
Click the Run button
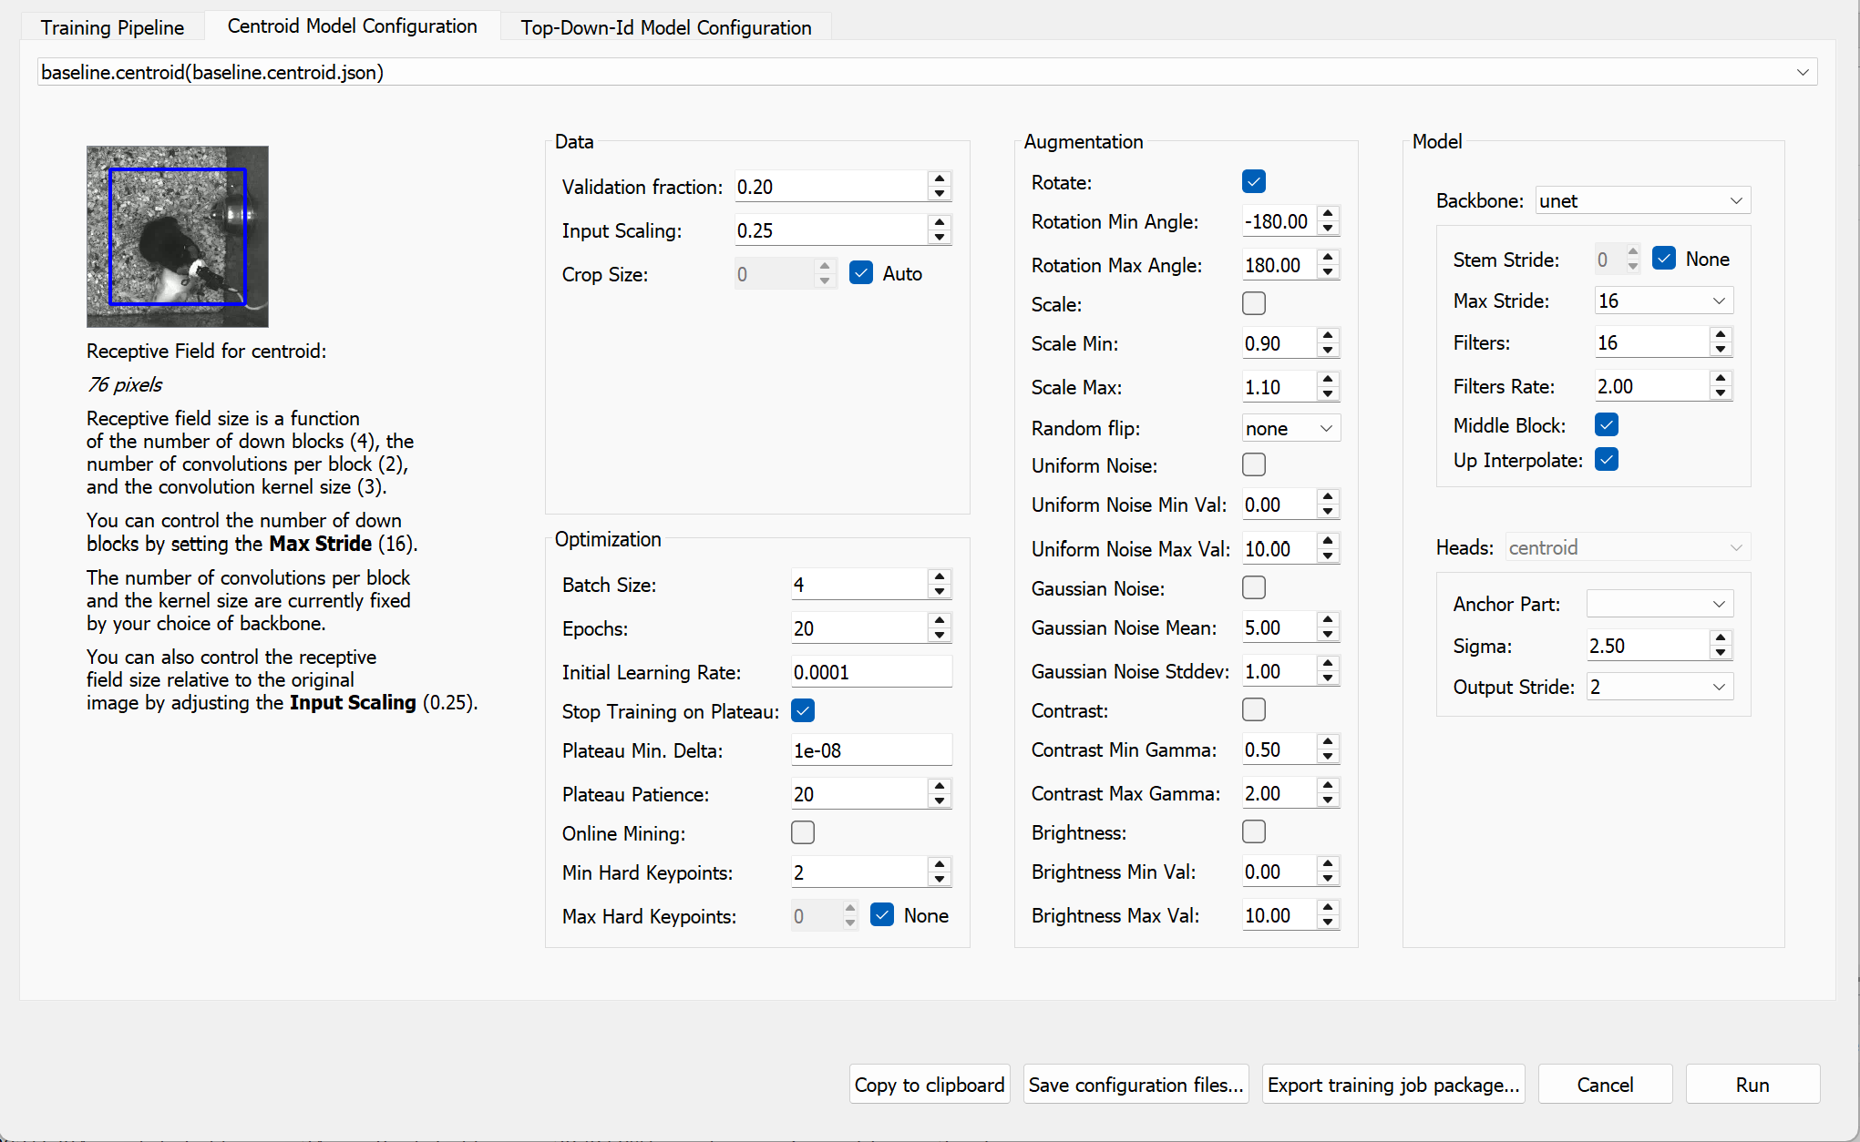click(1752, 1085)
